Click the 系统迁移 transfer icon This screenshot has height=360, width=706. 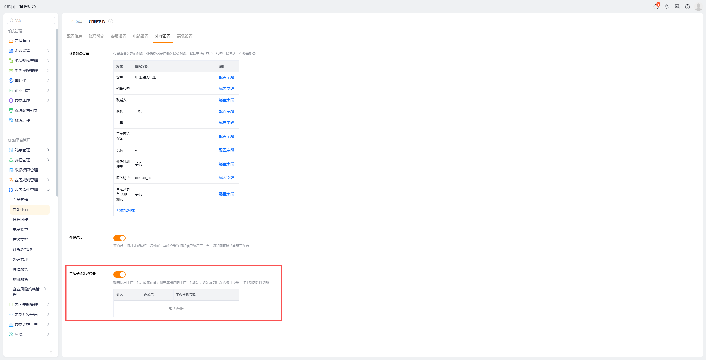coord(11,120)
